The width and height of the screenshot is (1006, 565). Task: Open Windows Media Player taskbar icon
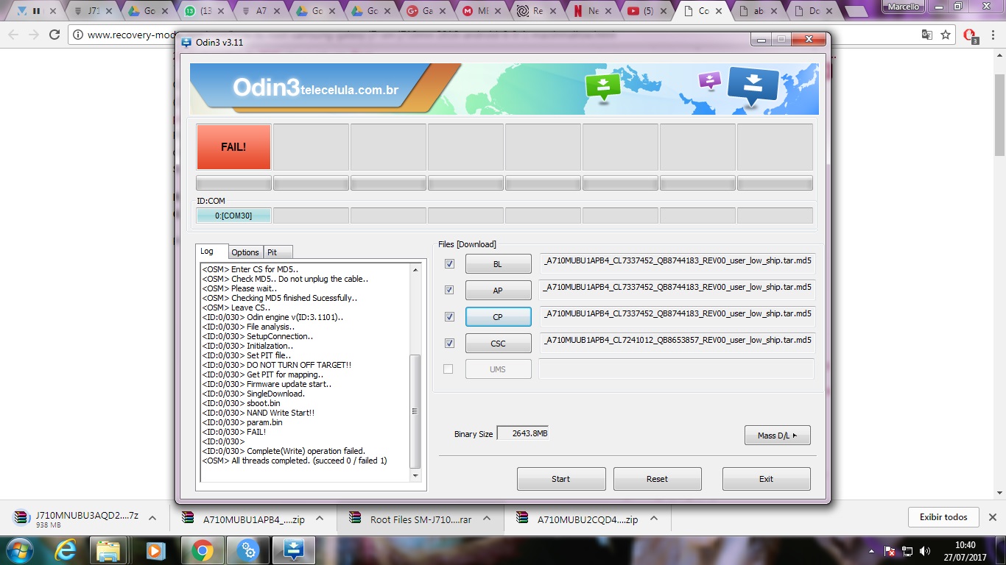click(155, 550)
